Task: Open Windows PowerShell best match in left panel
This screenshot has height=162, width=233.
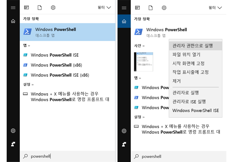Action: point(68,32)
